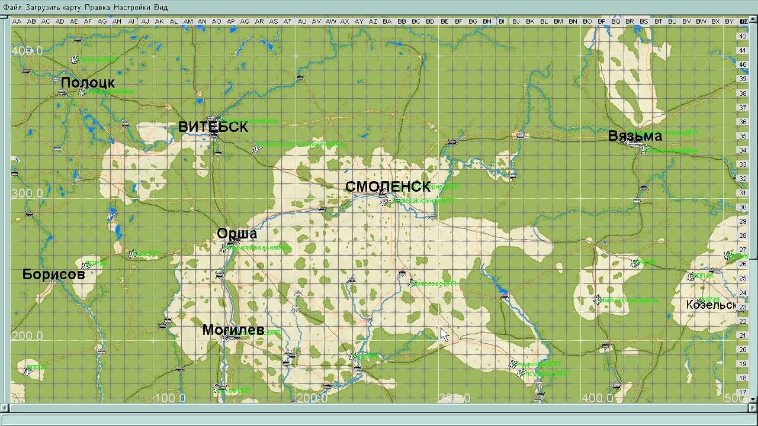Select the ВПП #1 airfield icon
This screenshot has width=758, height=426.
tap(27, 370)
